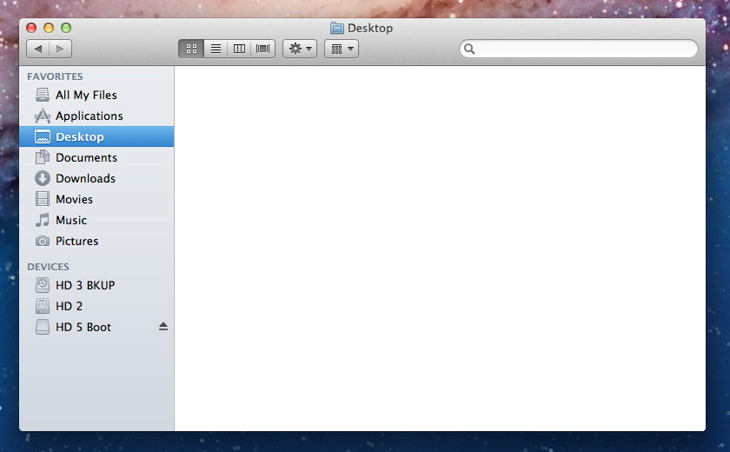Select "HD 2" device label

pyautogui.click(x=69, y=306)
